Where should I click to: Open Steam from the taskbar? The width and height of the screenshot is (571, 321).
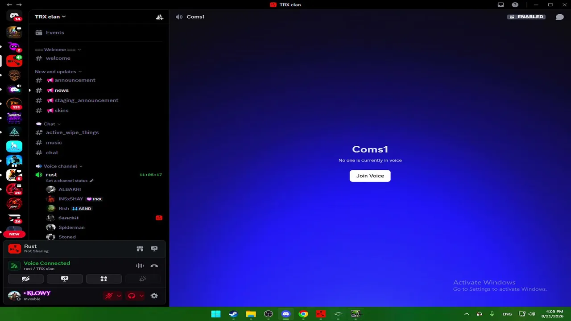233,314
